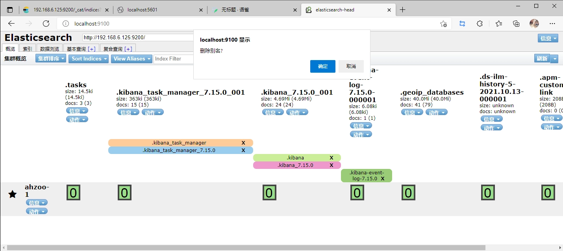563x251 pixels.
Task: Open the View Aliases dropdown
Action: tap(132, 59)
